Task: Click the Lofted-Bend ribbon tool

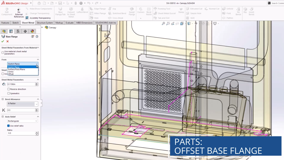Action: [82, 10]
